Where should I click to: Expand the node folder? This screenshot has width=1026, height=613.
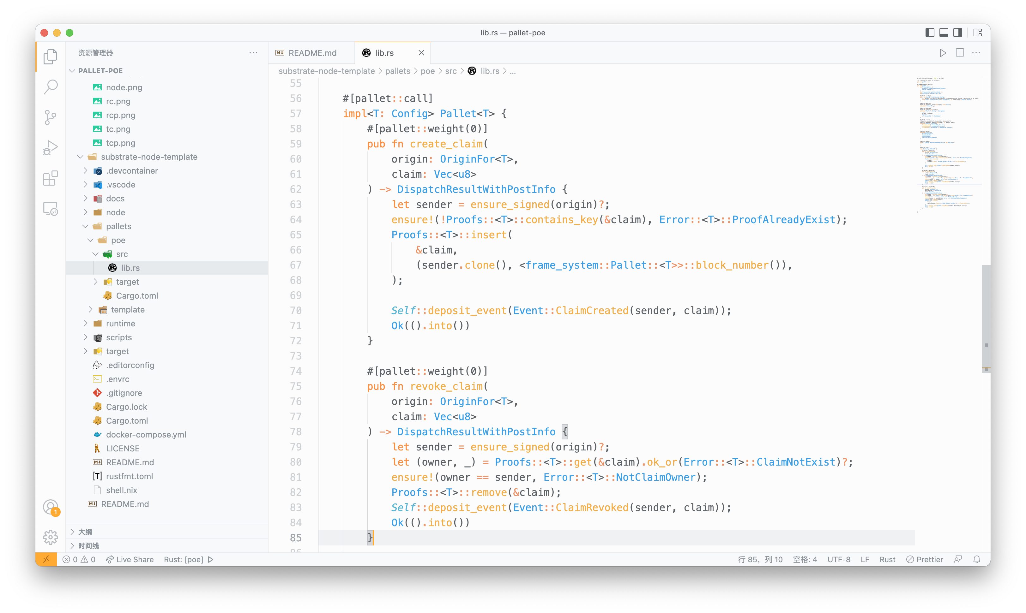[166, 212]
